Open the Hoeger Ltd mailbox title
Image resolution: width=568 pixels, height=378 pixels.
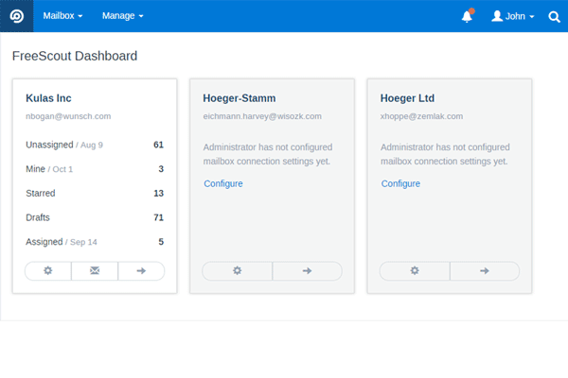(x=407, y=98)
